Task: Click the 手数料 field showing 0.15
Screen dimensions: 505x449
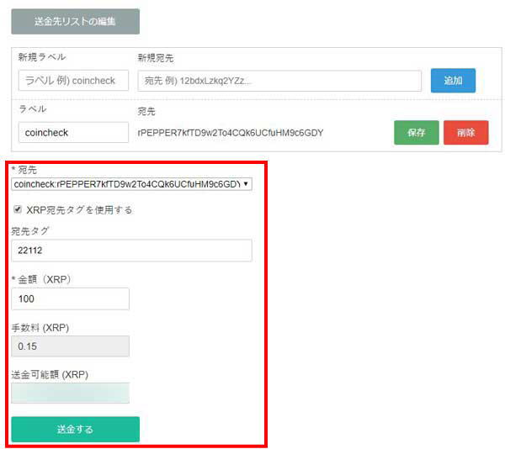Action: 70,346
